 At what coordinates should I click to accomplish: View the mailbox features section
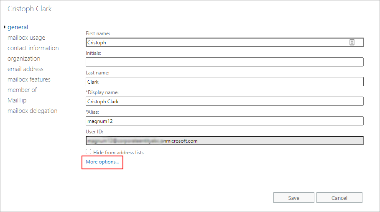coord(29,79)
